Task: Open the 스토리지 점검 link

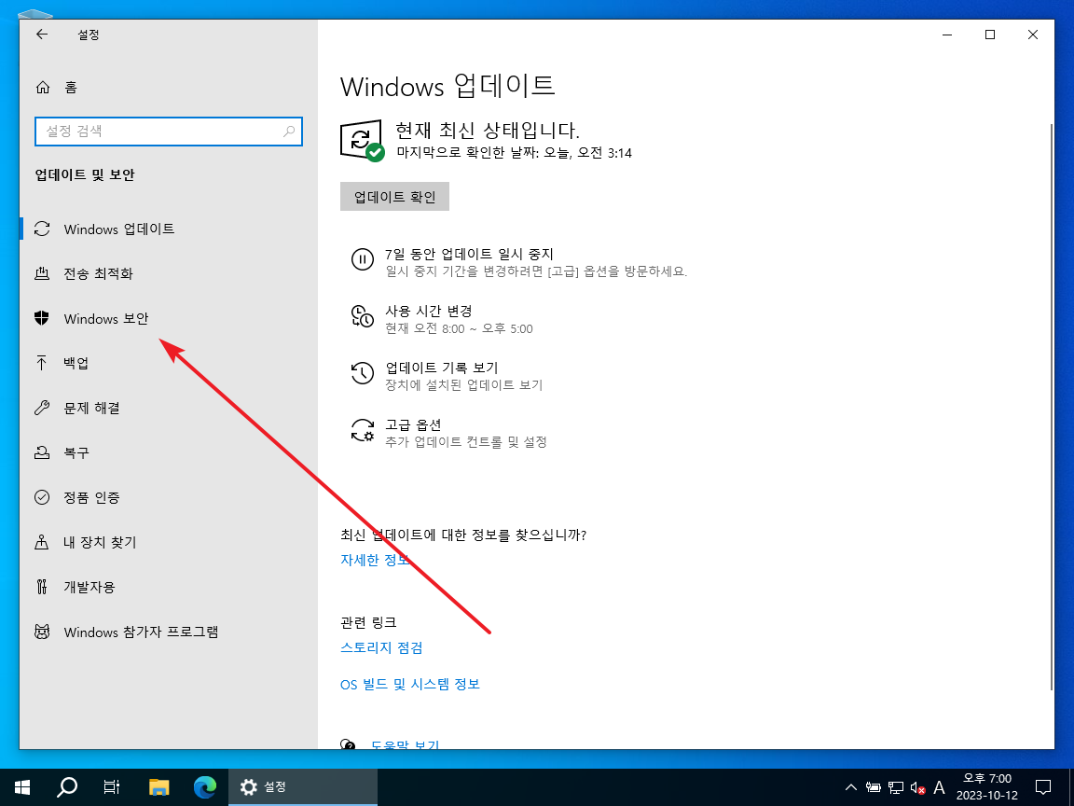Action: click(x=381, y=647)
